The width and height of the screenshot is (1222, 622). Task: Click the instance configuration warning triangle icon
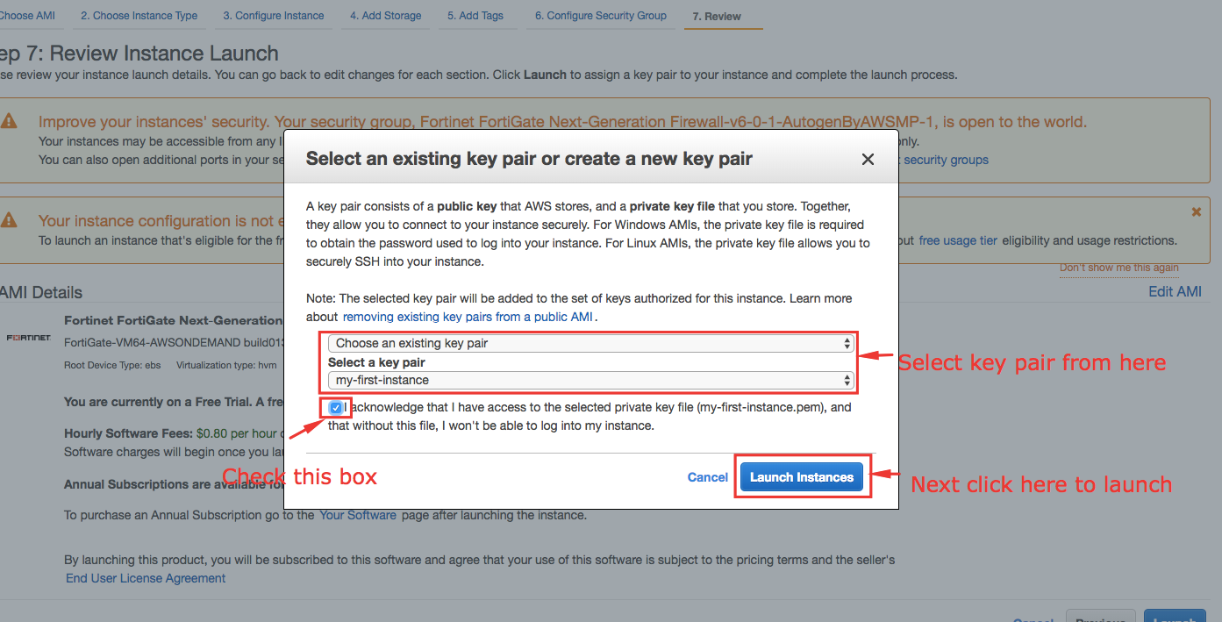click(x=9, y=219)
